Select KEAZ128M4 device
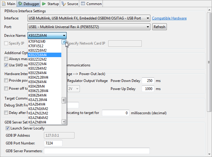 tap(45, 100)
